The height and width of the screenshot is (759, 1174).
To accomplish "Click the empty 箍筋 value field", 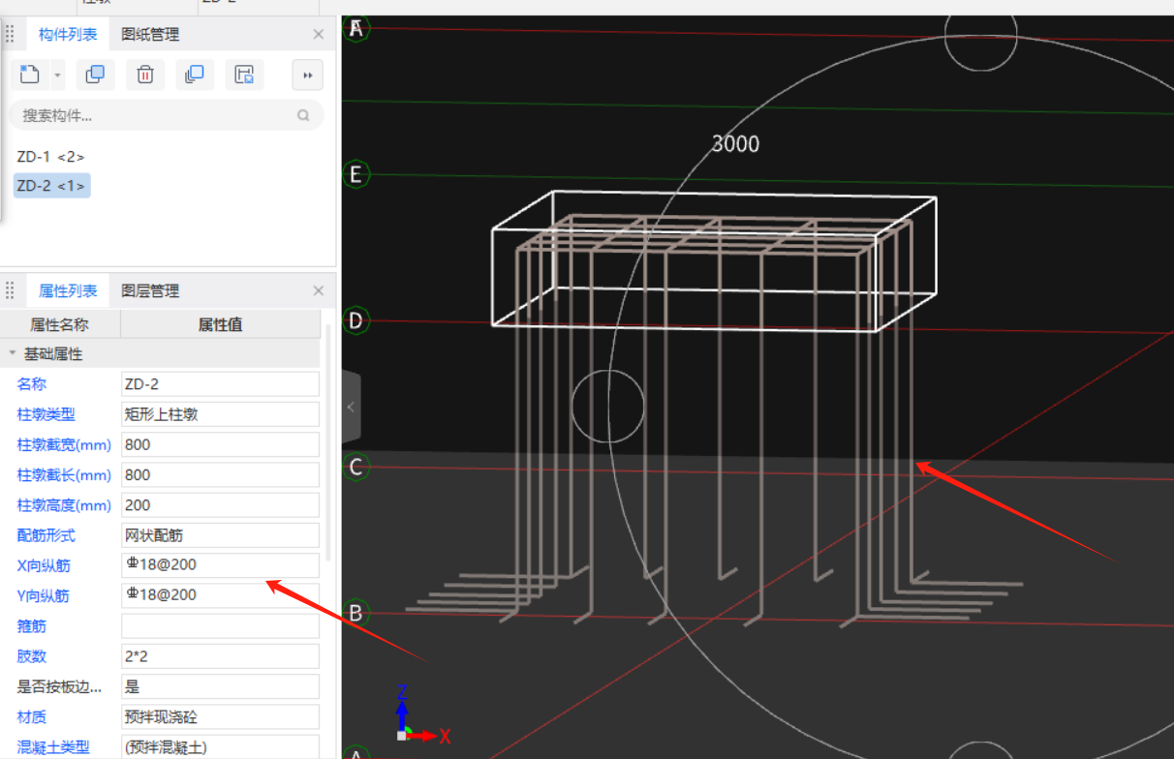I will [x=220, y=625].
